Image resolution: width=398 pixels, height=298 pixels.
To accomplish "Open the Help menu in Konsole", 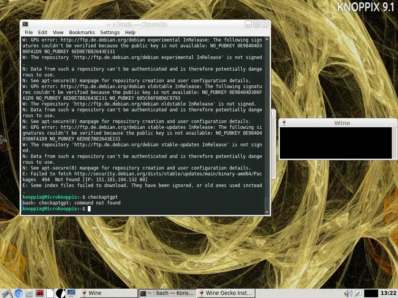I will click(130, 33).
